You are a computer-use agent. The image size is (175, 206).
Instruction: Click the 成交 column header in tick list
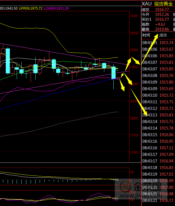(163, 35)
